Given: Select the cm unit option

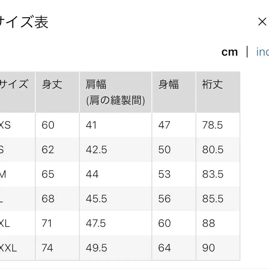Looking at the screenshot, I should [x=230, y=52].
